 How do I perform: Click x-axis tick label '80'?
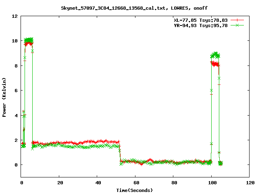174,183
